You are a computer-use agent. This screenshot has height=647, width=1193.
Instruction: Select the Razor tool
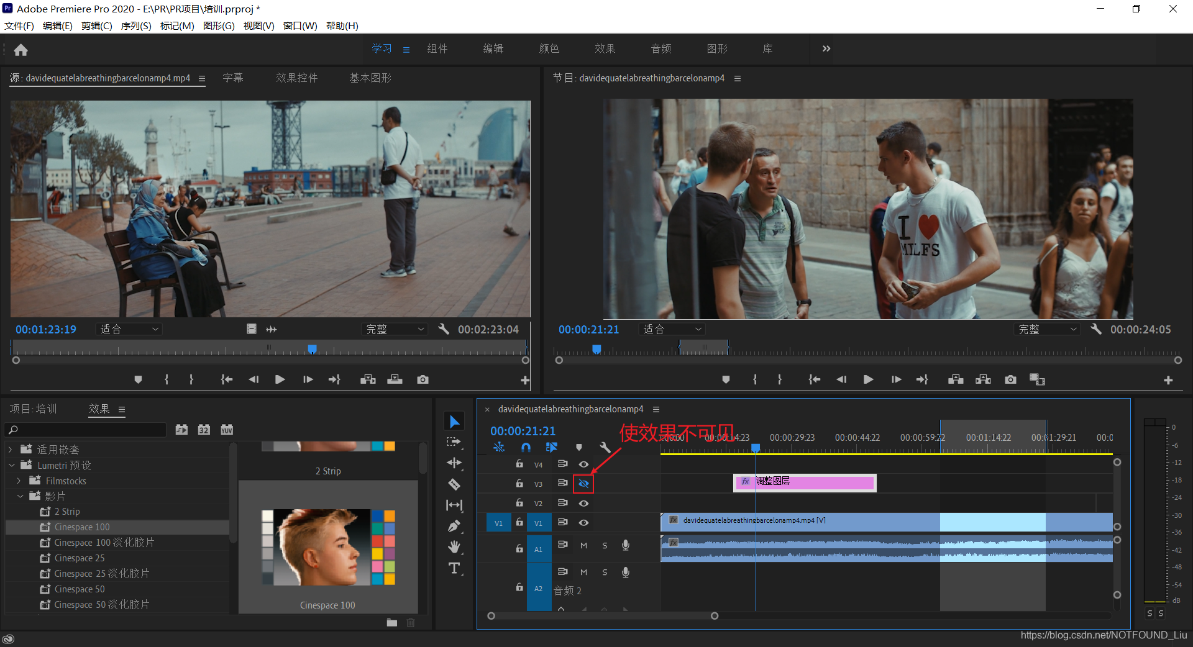[454, 484]
